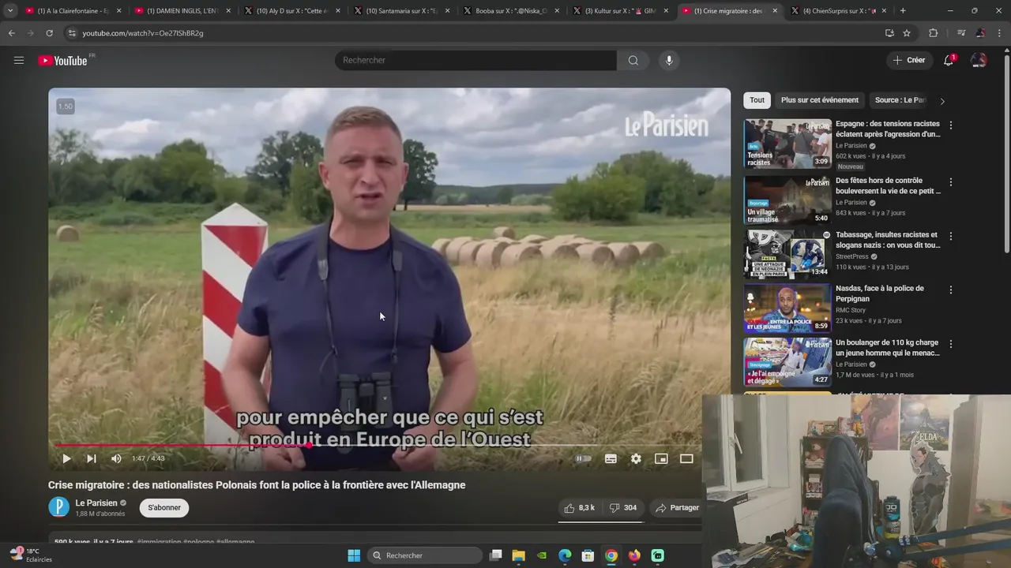
Task: Toggle subtitles on the player
Action: [x=611, y=458]
